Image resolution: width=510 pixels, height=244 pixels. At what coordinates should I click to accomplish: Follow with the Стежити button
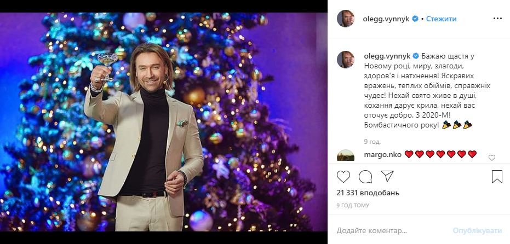tap(441, 19)
